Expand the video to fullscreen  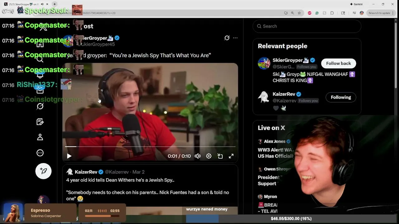coord(231,156)
